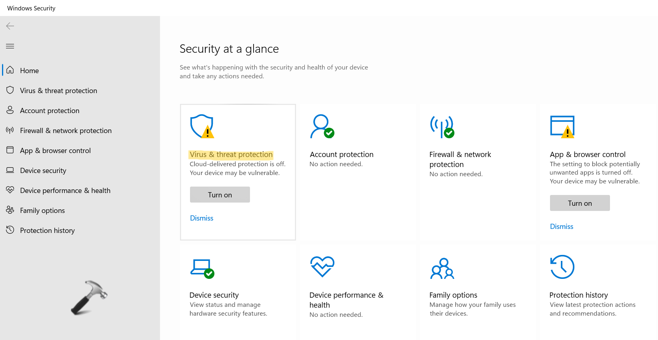The height and width of the screenshot is (340, 658).
Task: Select Home in the sidebar
Action: tap(29, 71)
